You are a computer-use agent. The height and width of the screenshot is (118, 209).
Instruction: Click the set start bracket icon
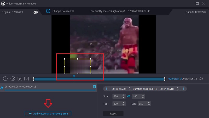[x=107, y=89]
